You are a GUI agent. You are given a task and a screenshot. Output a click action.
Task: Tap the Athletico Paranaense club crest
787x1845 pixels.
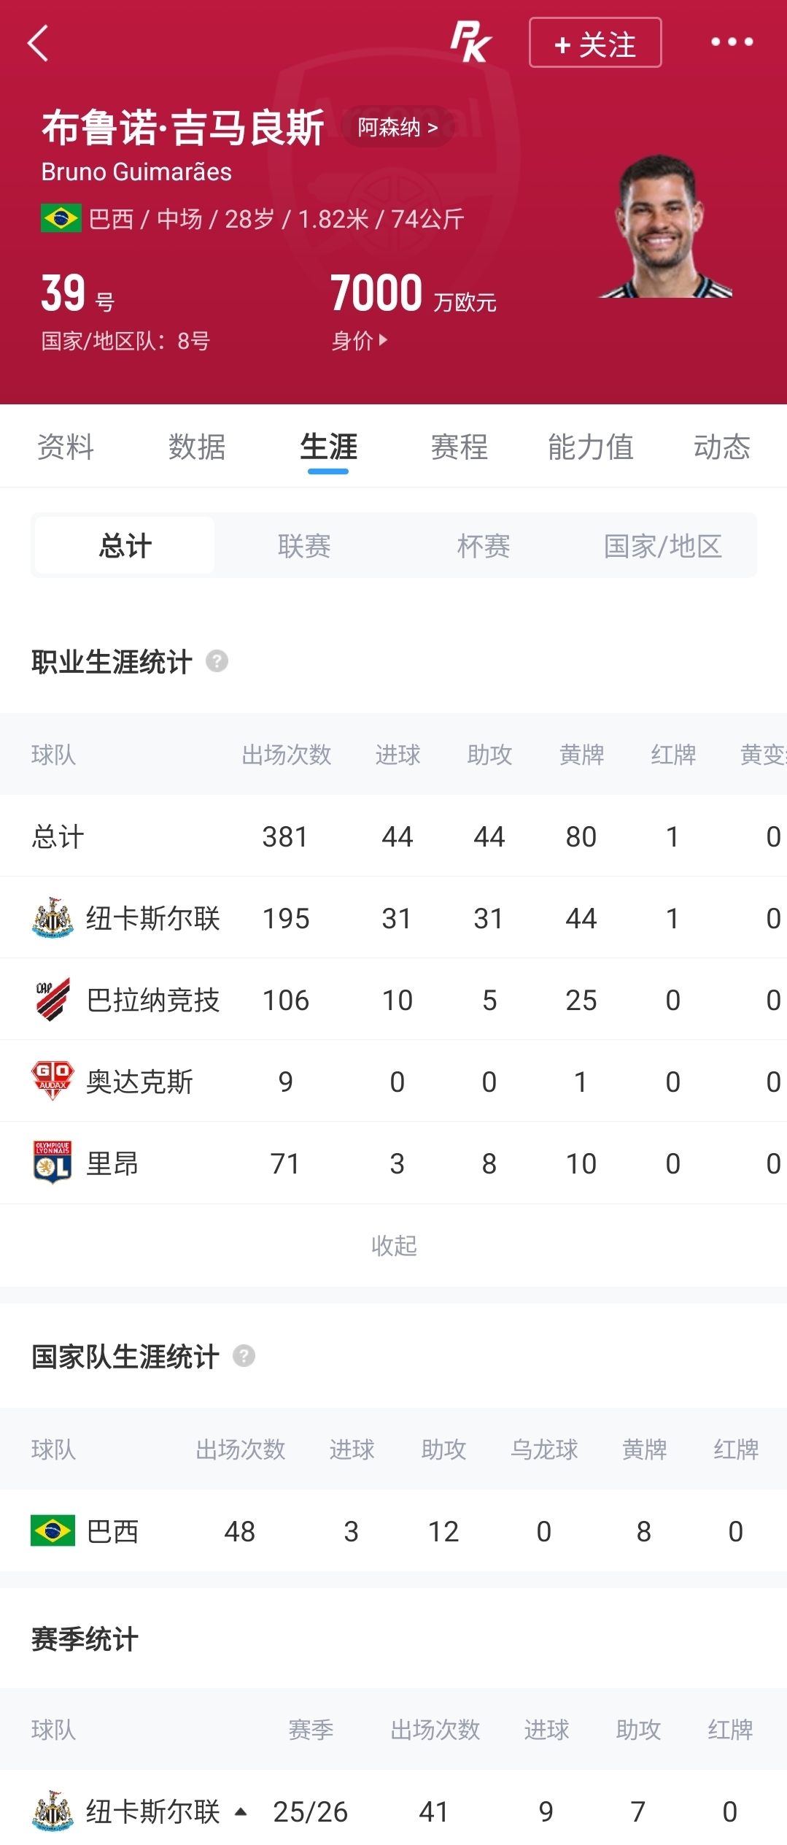pos(53,999)
